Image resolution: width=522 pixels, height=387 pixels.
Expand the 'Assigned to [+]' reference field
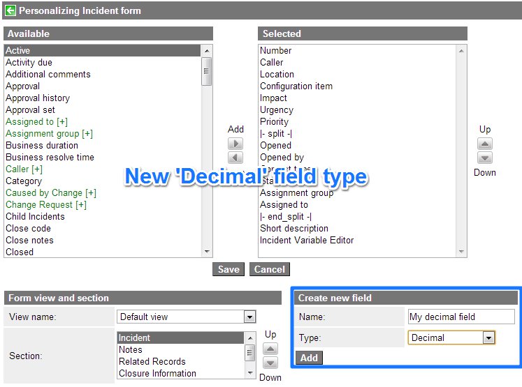tap(31, 121)
